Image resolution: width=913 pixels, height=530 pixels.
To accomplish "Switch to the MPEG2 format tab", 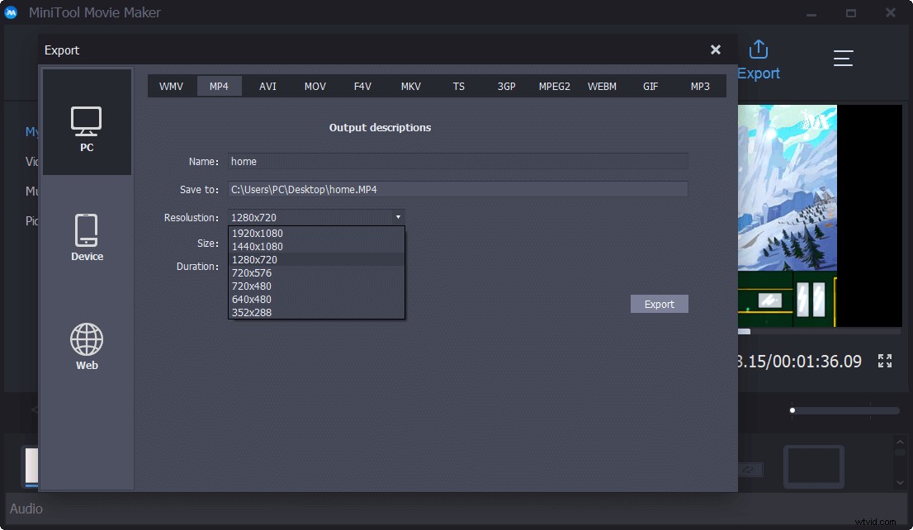I will click(x=555, y=85).
